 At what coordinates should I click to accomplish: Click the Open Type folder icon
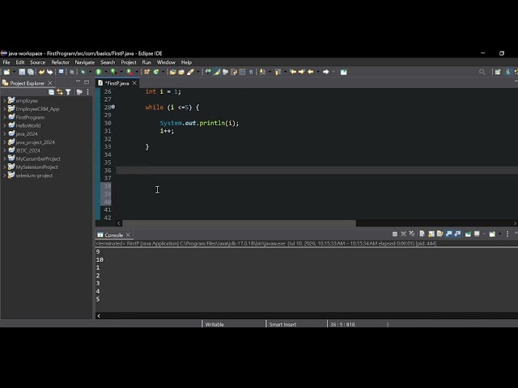coord(172,72)
